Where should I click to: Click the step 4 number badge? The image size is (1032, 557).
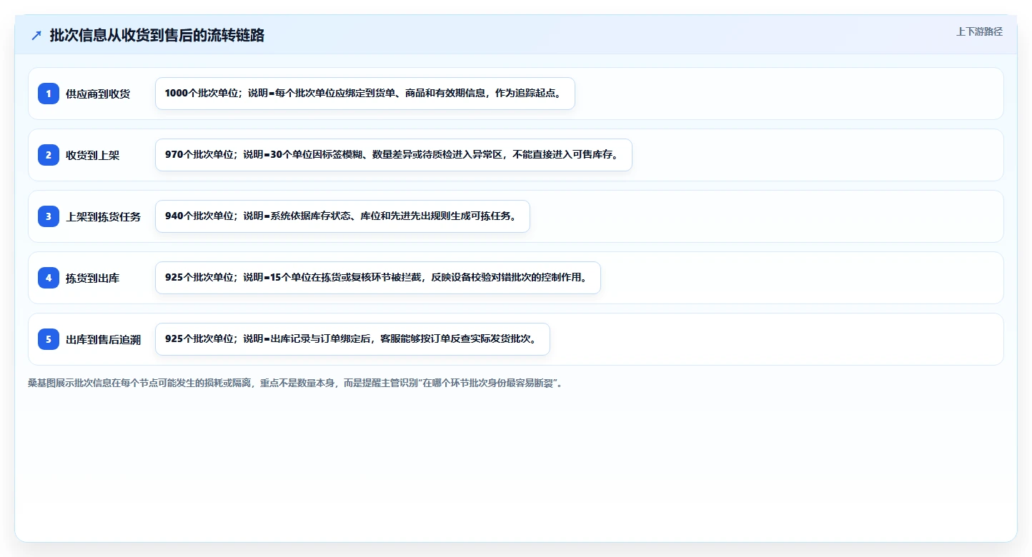(49, 278)
